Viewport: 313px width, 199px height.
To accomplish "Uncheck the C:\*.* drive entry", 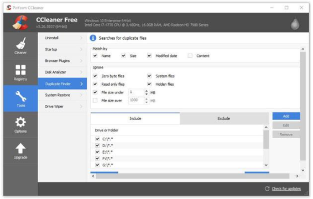I will [97, 139].
